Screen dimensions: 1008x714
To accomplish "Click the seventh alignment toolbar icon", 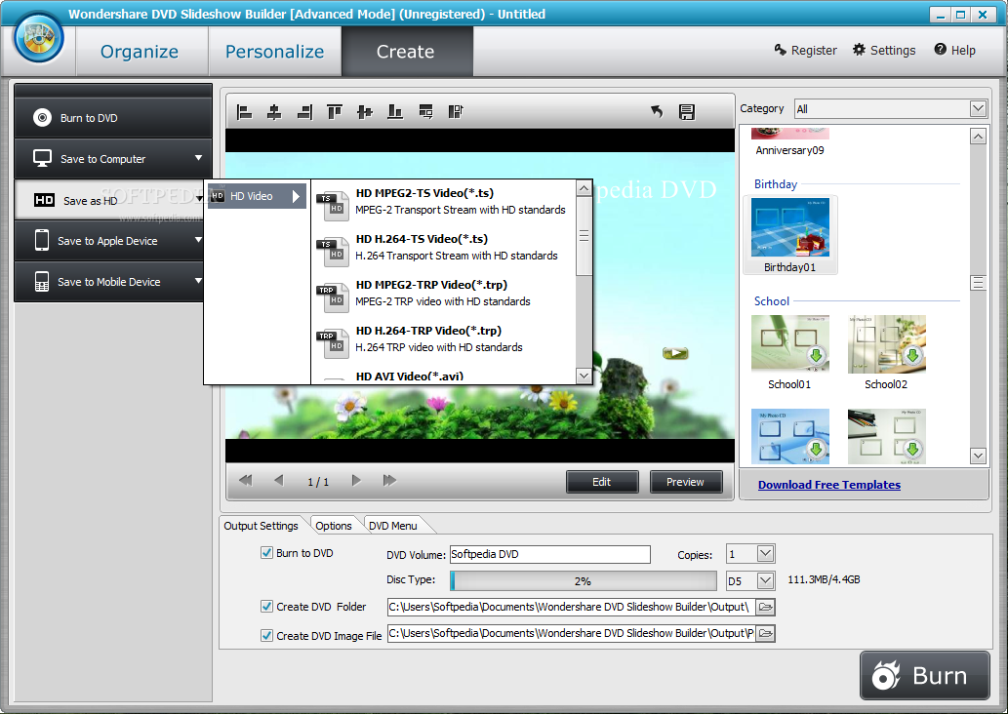I will [425, 112].
